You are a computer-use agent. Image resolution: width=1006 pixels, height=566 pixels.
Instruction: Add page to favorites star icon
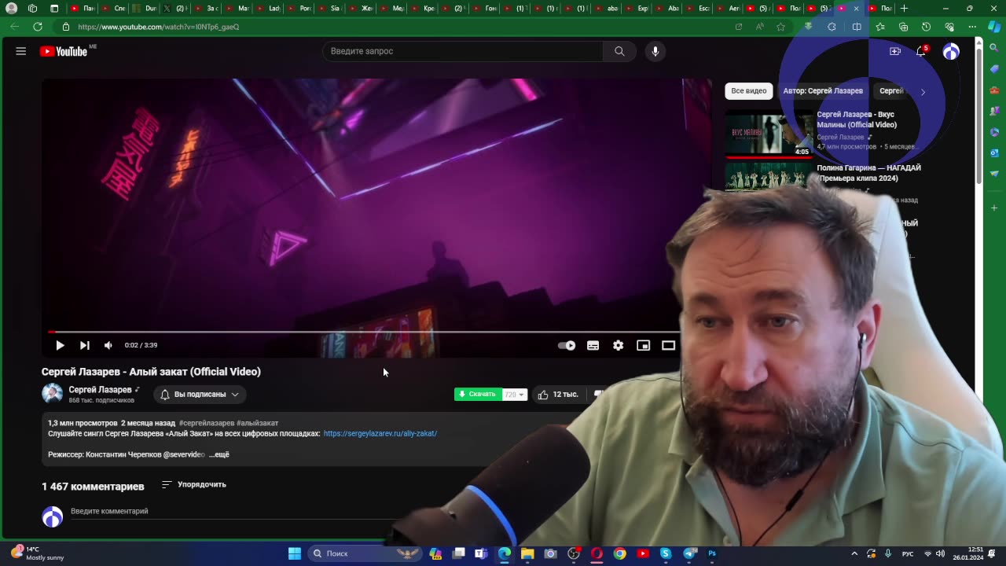pos(780,27)
